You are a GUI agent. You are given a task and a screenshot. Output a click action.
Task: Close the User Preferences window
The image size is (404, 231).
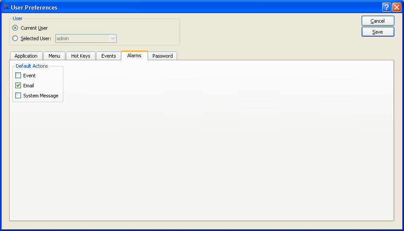(x=397, y=7)
